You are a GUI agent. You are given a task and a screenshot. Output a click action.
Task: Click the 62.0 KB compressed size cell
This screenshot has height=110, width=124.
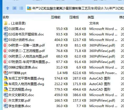80,56
